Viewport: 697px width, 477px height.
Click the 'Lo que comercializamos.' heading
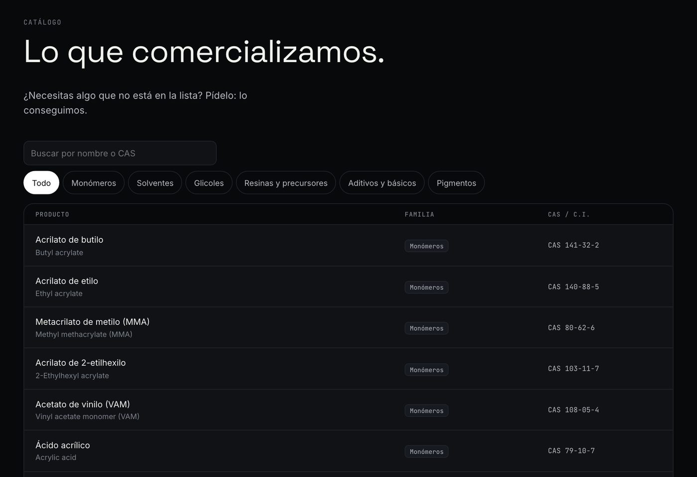pos(204,52)
